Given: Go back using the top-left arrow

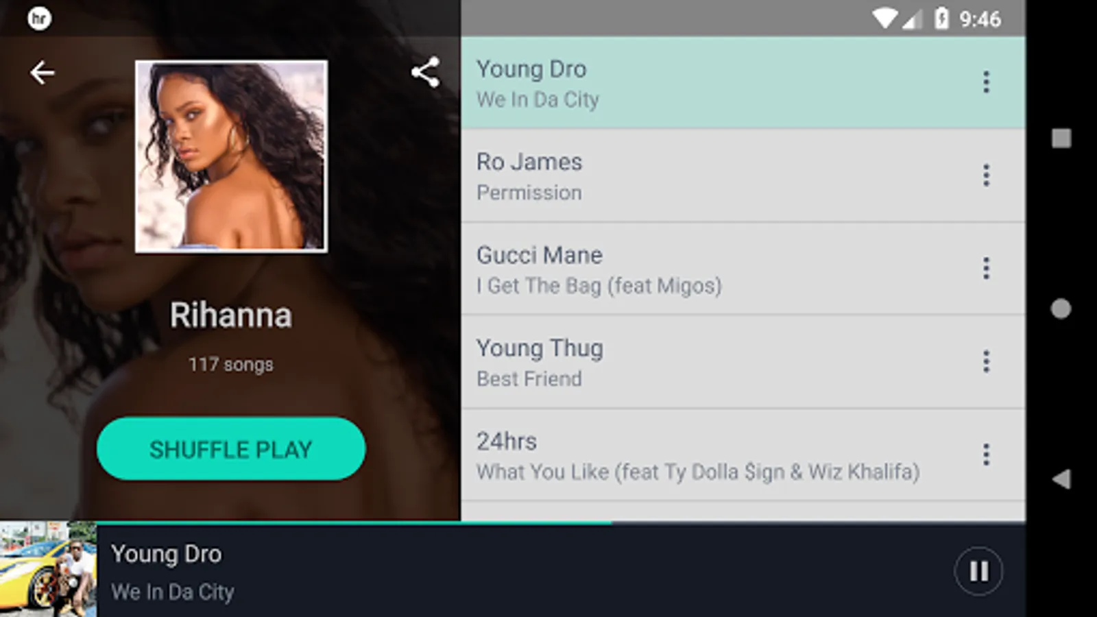Looking at the screenshot, I should [42, 72].
